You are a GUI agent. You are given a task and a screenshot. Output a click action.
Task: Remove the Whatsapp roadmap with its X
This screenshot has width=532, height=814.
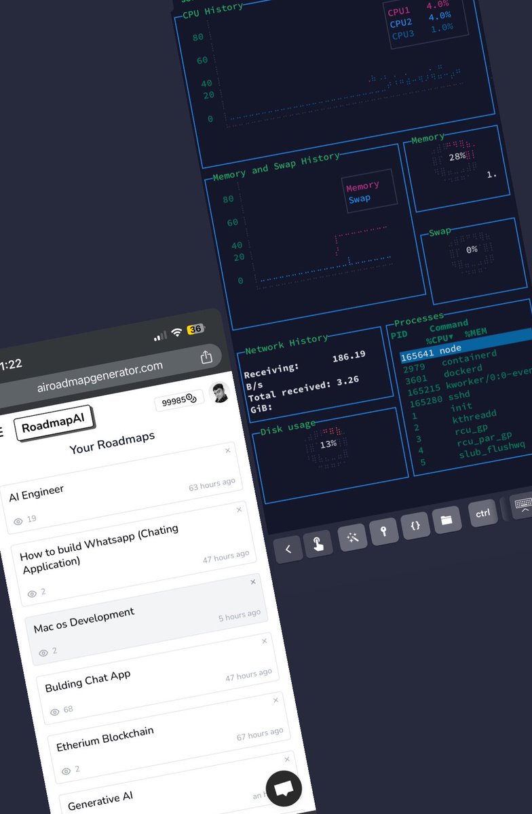point(239,509)
